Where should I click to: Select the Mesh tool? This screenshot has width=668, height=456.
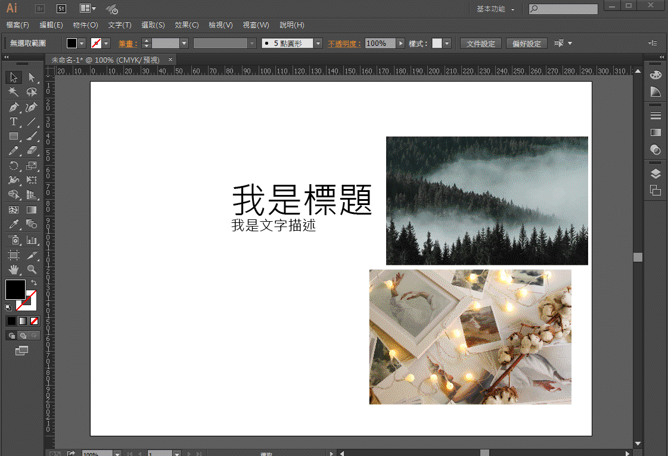[14, 210]
